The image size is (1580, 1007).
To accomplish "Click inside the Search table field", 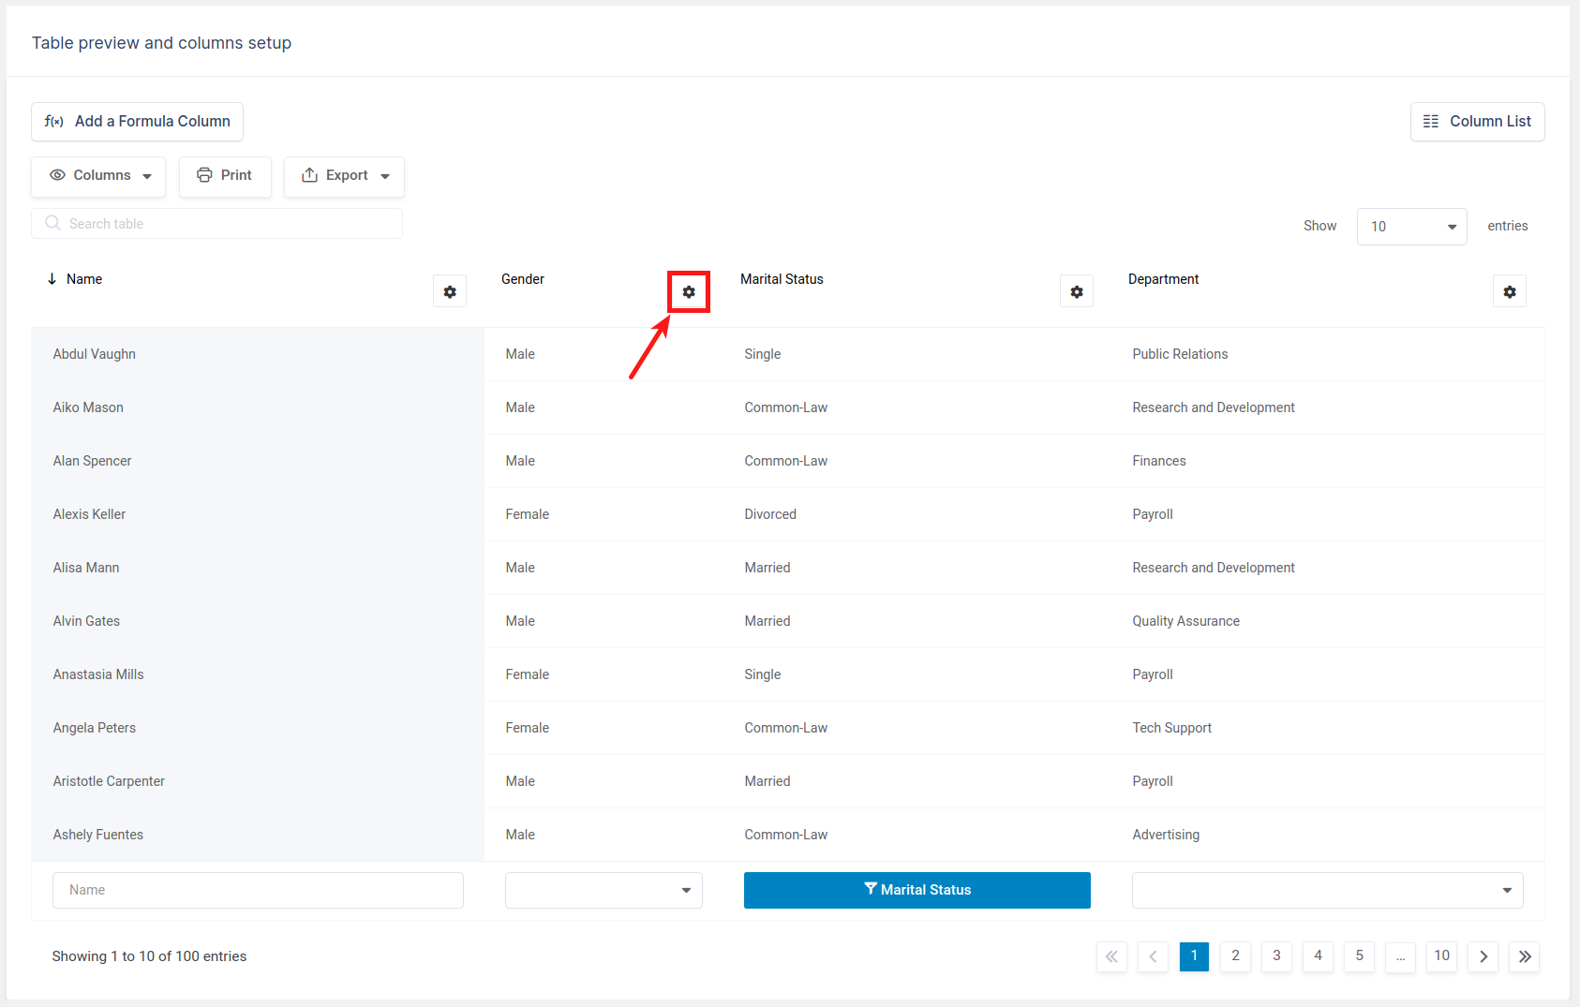I will (x=216, y=223).
